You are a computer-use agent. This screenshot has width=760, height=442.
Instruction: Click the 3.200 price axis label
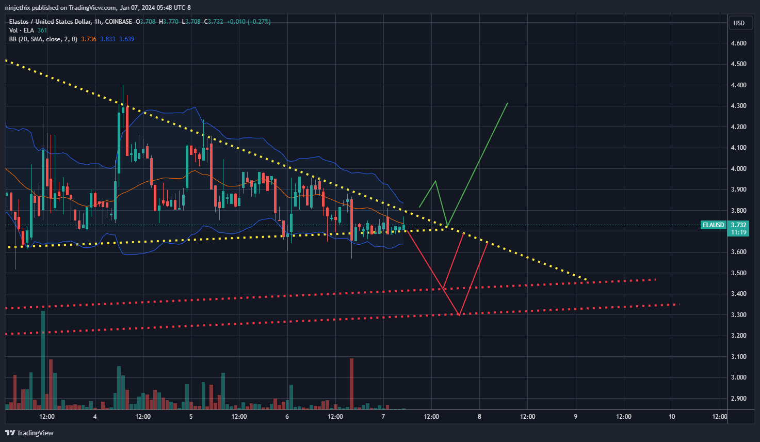(x=738, y=336)
